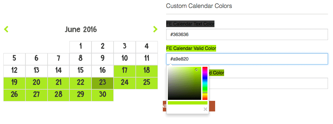333x124 pixels.
Task: Click the date cell for June 1
Action: [x=80, y=47]
